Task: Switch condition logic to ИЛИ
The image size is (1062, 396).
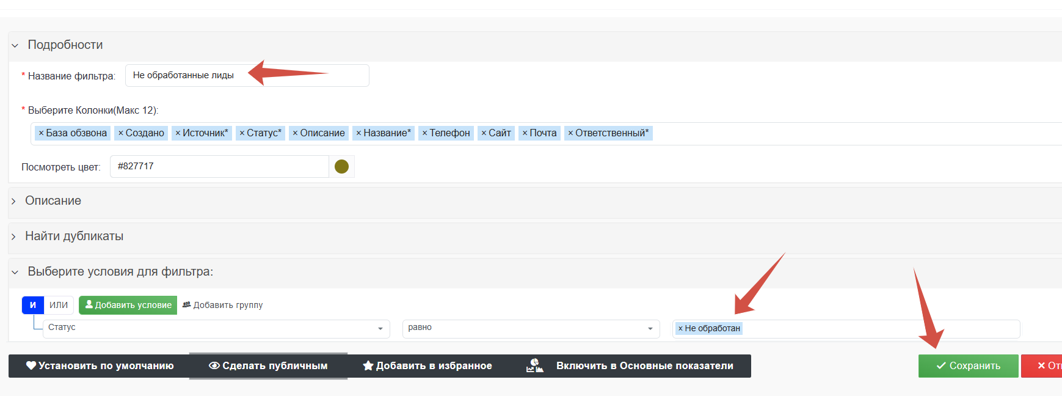Action: pyautogui.click(x=59, y=305)
